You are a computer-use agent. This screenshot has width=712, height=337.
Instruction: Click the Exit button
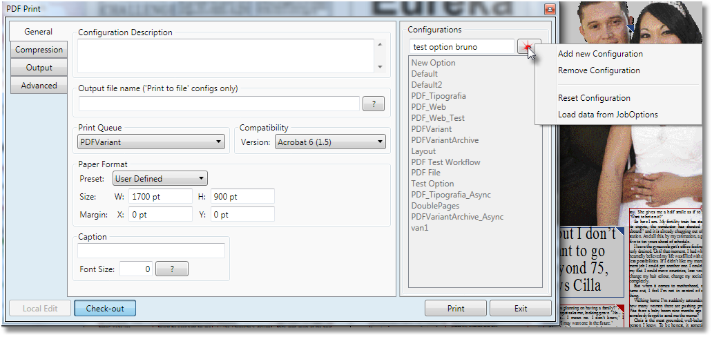(x=521, y=309)
